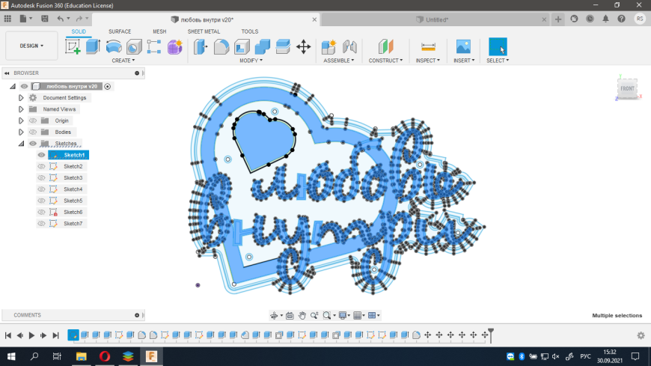The width and height of the screenshot is (651, 366).
Task: Open the DESIGN workspace dropdown
Action: [x=31, y=46]
